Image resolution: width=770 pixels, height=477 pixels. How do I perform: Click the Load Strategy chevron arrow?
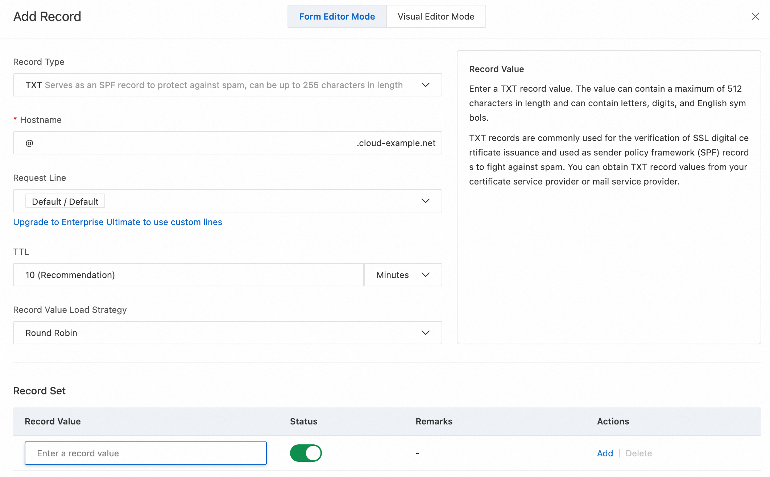click(x=425, y=333)
